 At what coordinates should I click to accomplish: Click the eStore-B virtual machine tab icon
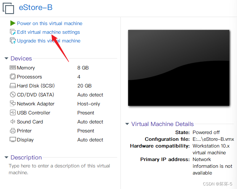coord(8,8)
